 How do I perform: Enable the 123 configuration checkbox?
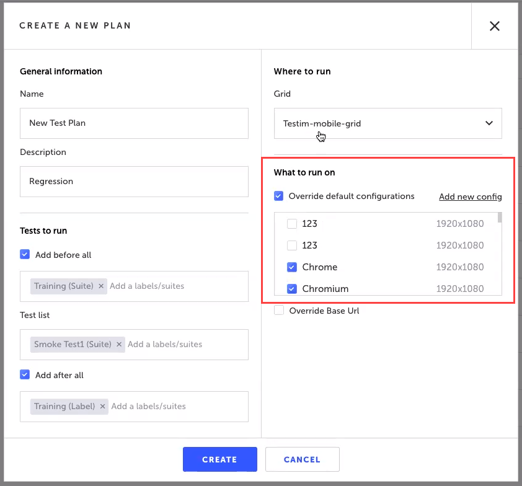click(x=293, y=223)
